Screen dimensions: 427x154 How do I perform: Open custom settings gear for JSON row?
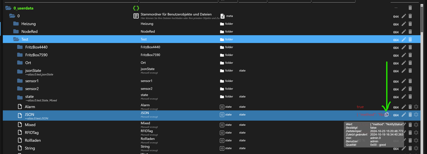pyautogui.click(x=416, y=115)
